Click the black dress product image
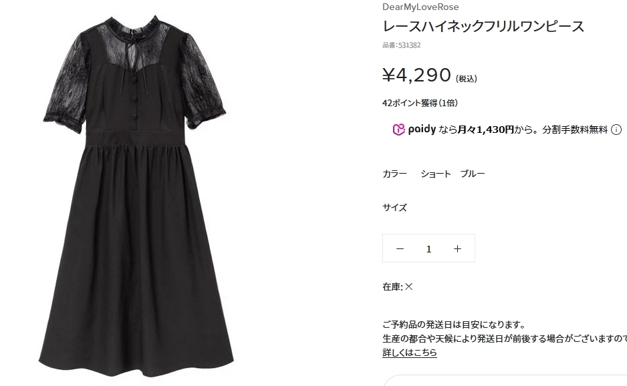 pos(136,196)
